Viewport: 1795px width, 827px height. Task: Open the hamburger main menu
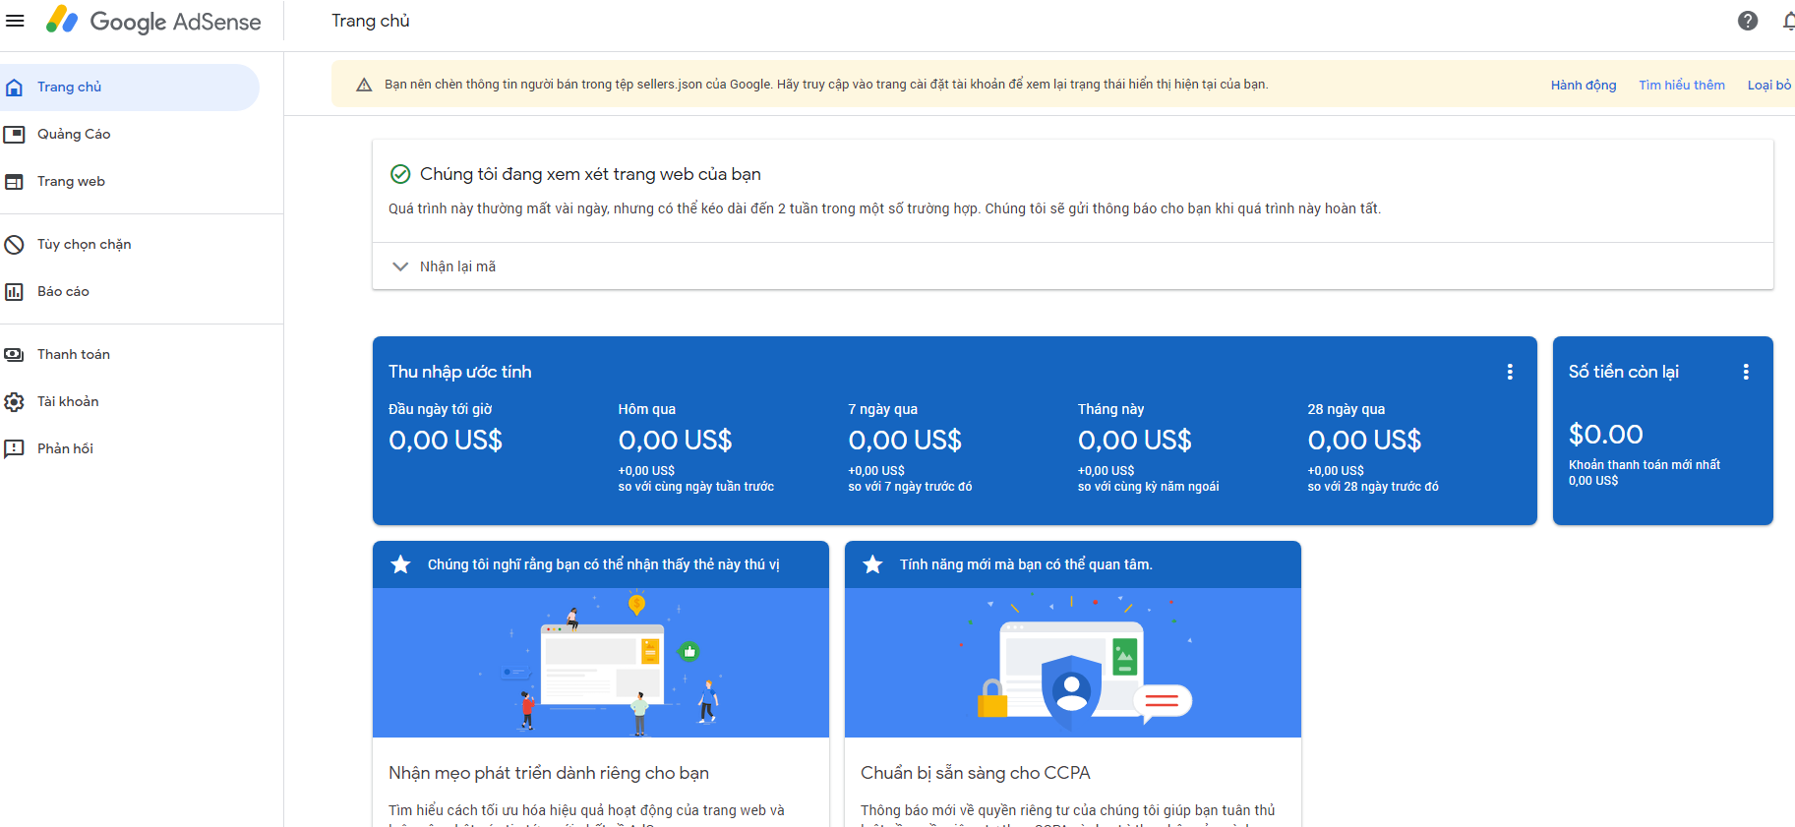pos(15,21)
